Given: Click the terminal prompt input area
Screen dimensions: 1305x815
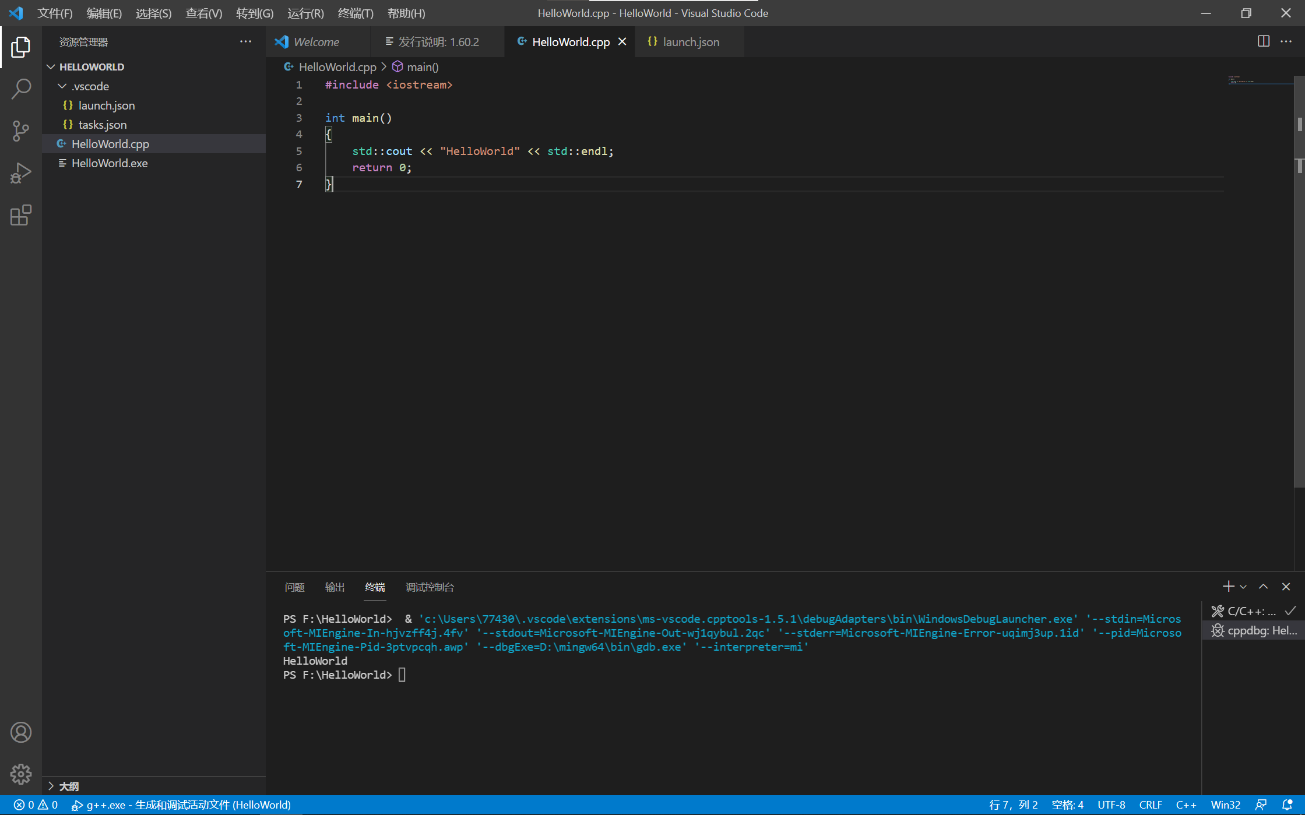Looking at the screenshot, I should click(402, 675).
